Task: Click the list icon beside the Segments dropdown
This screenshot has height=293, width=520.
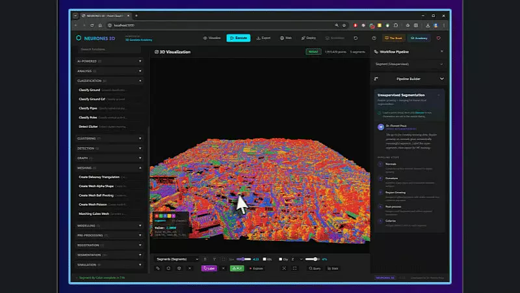Action: click(205, 259)
